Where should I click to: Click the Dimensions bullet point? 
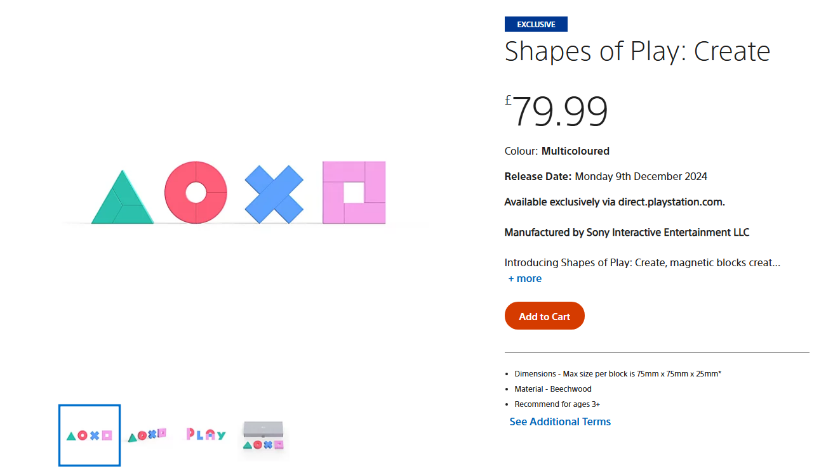(618, 374)
